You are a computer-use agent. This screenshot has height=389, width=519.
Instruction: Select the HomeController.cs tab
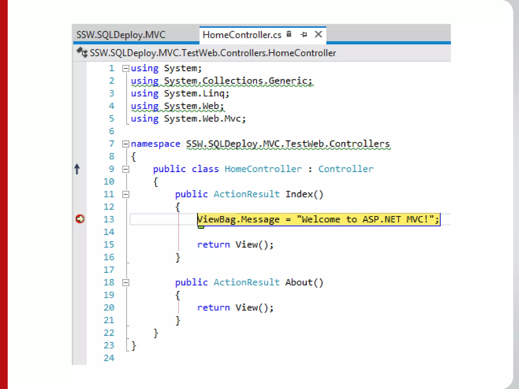242,35
